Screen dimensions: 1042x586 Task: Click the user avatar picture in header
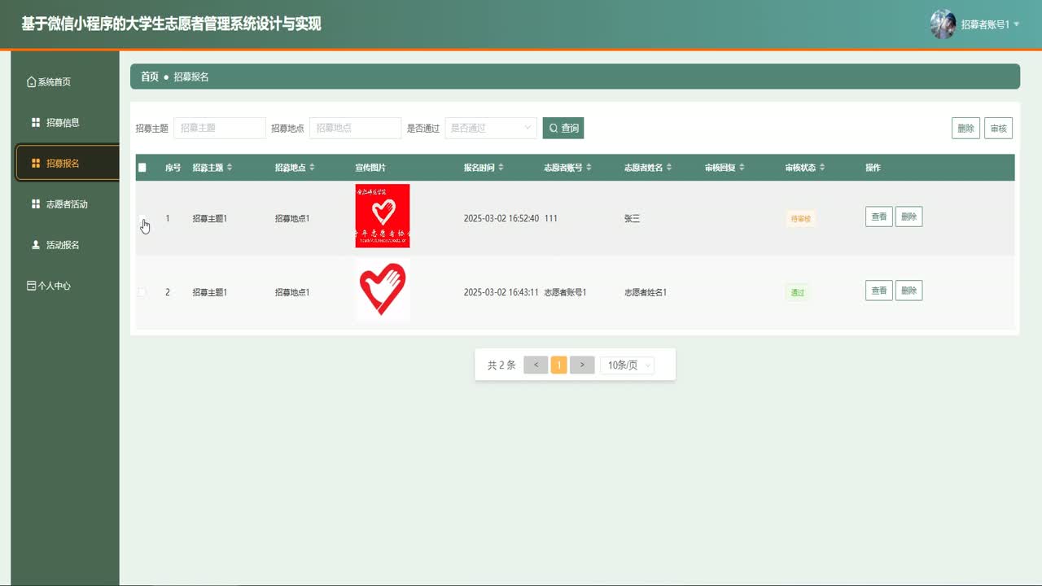[943, 24]
